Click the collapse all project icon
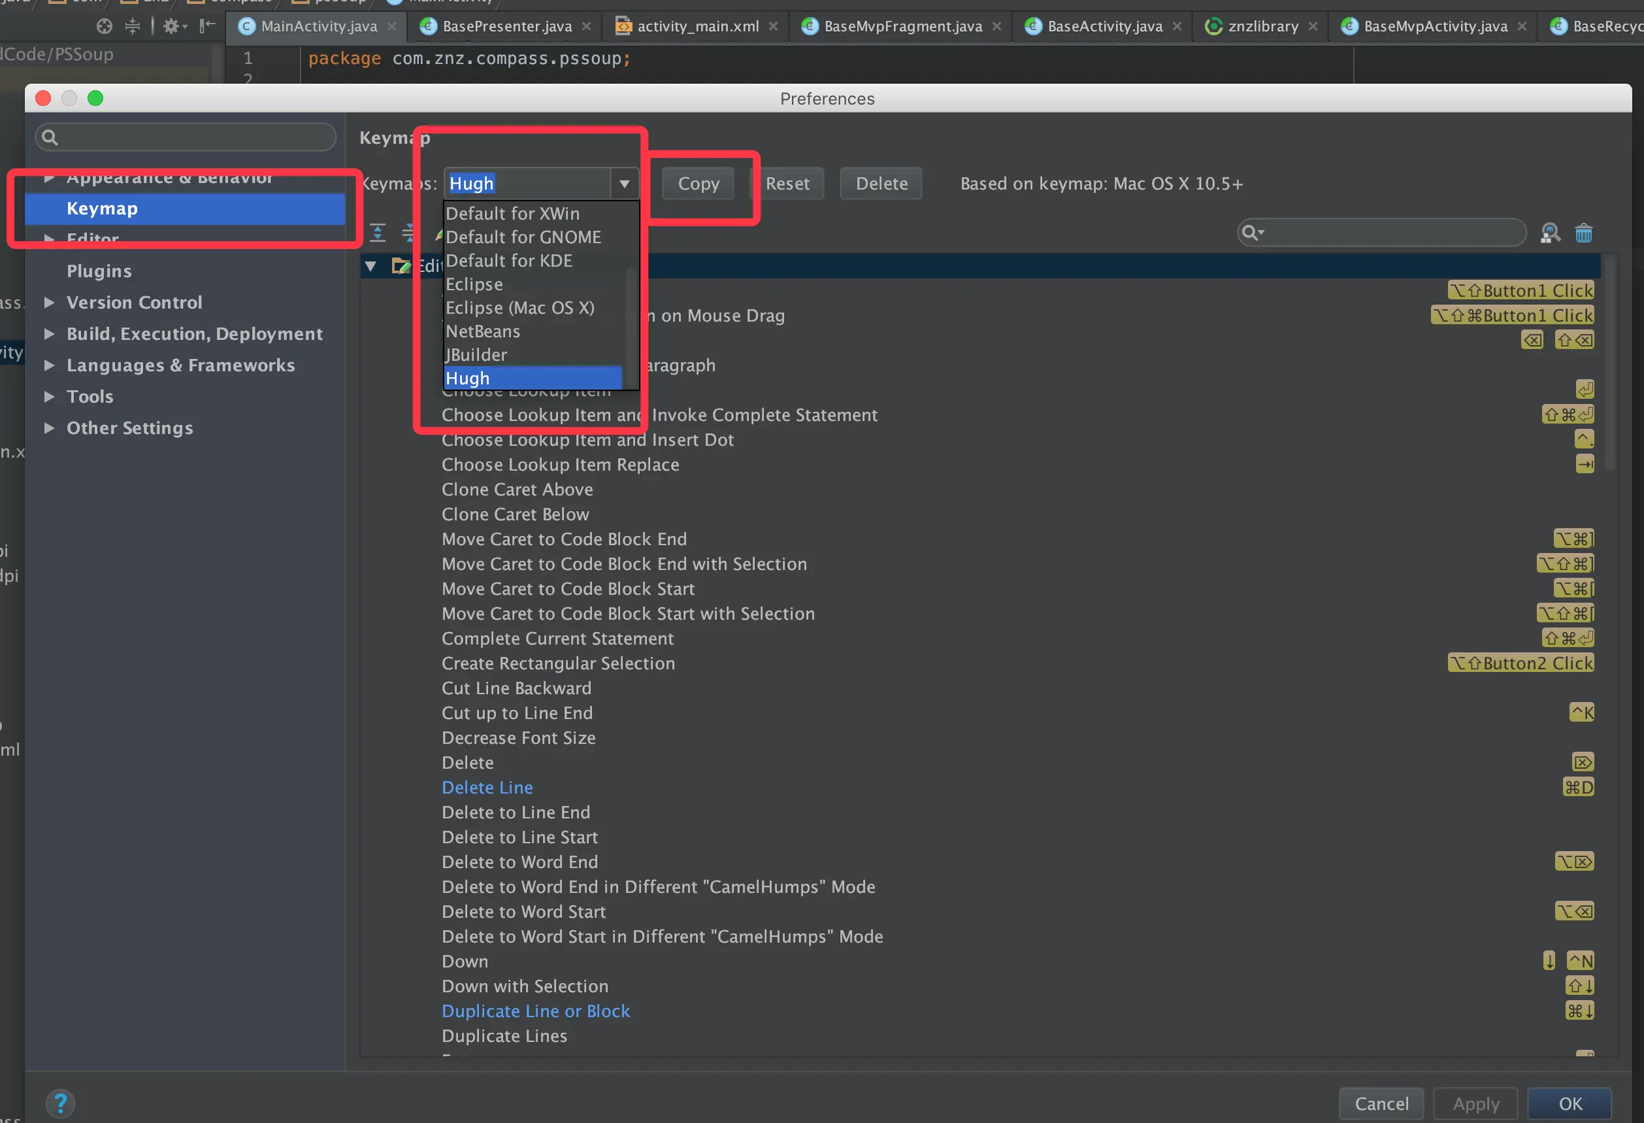Viewport: 1644px width, 1123px height. tap(132, 26)
